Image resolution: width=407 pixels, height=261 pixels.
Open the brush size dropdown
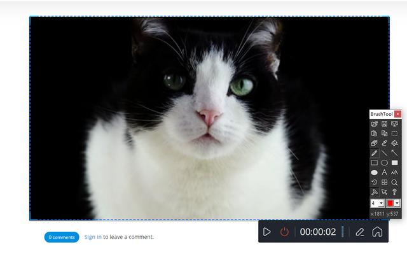click(381, 203)
